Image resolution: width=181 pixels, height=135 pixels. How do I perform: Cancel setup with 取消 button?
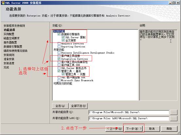pos(152,128)
